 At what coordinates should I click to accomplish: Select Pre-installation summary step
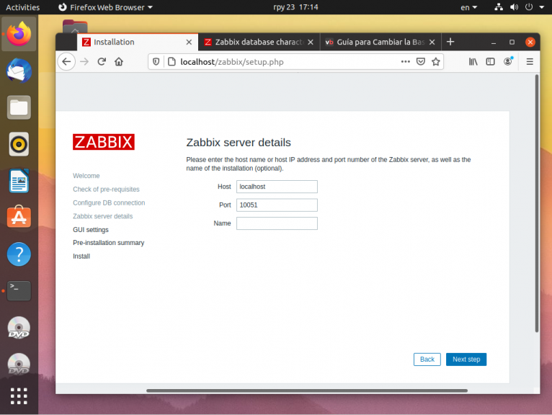pos(108,243)
